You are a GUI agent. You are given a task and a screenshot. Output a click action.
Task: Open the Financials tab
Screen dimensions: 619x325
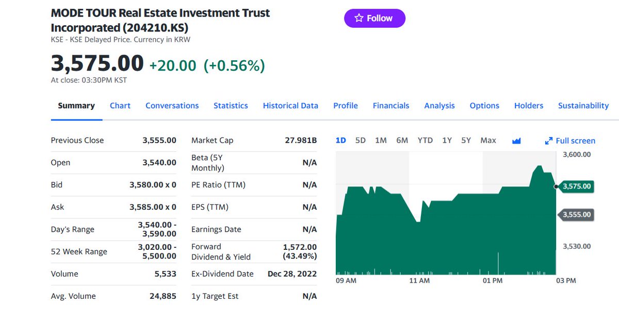391,106
